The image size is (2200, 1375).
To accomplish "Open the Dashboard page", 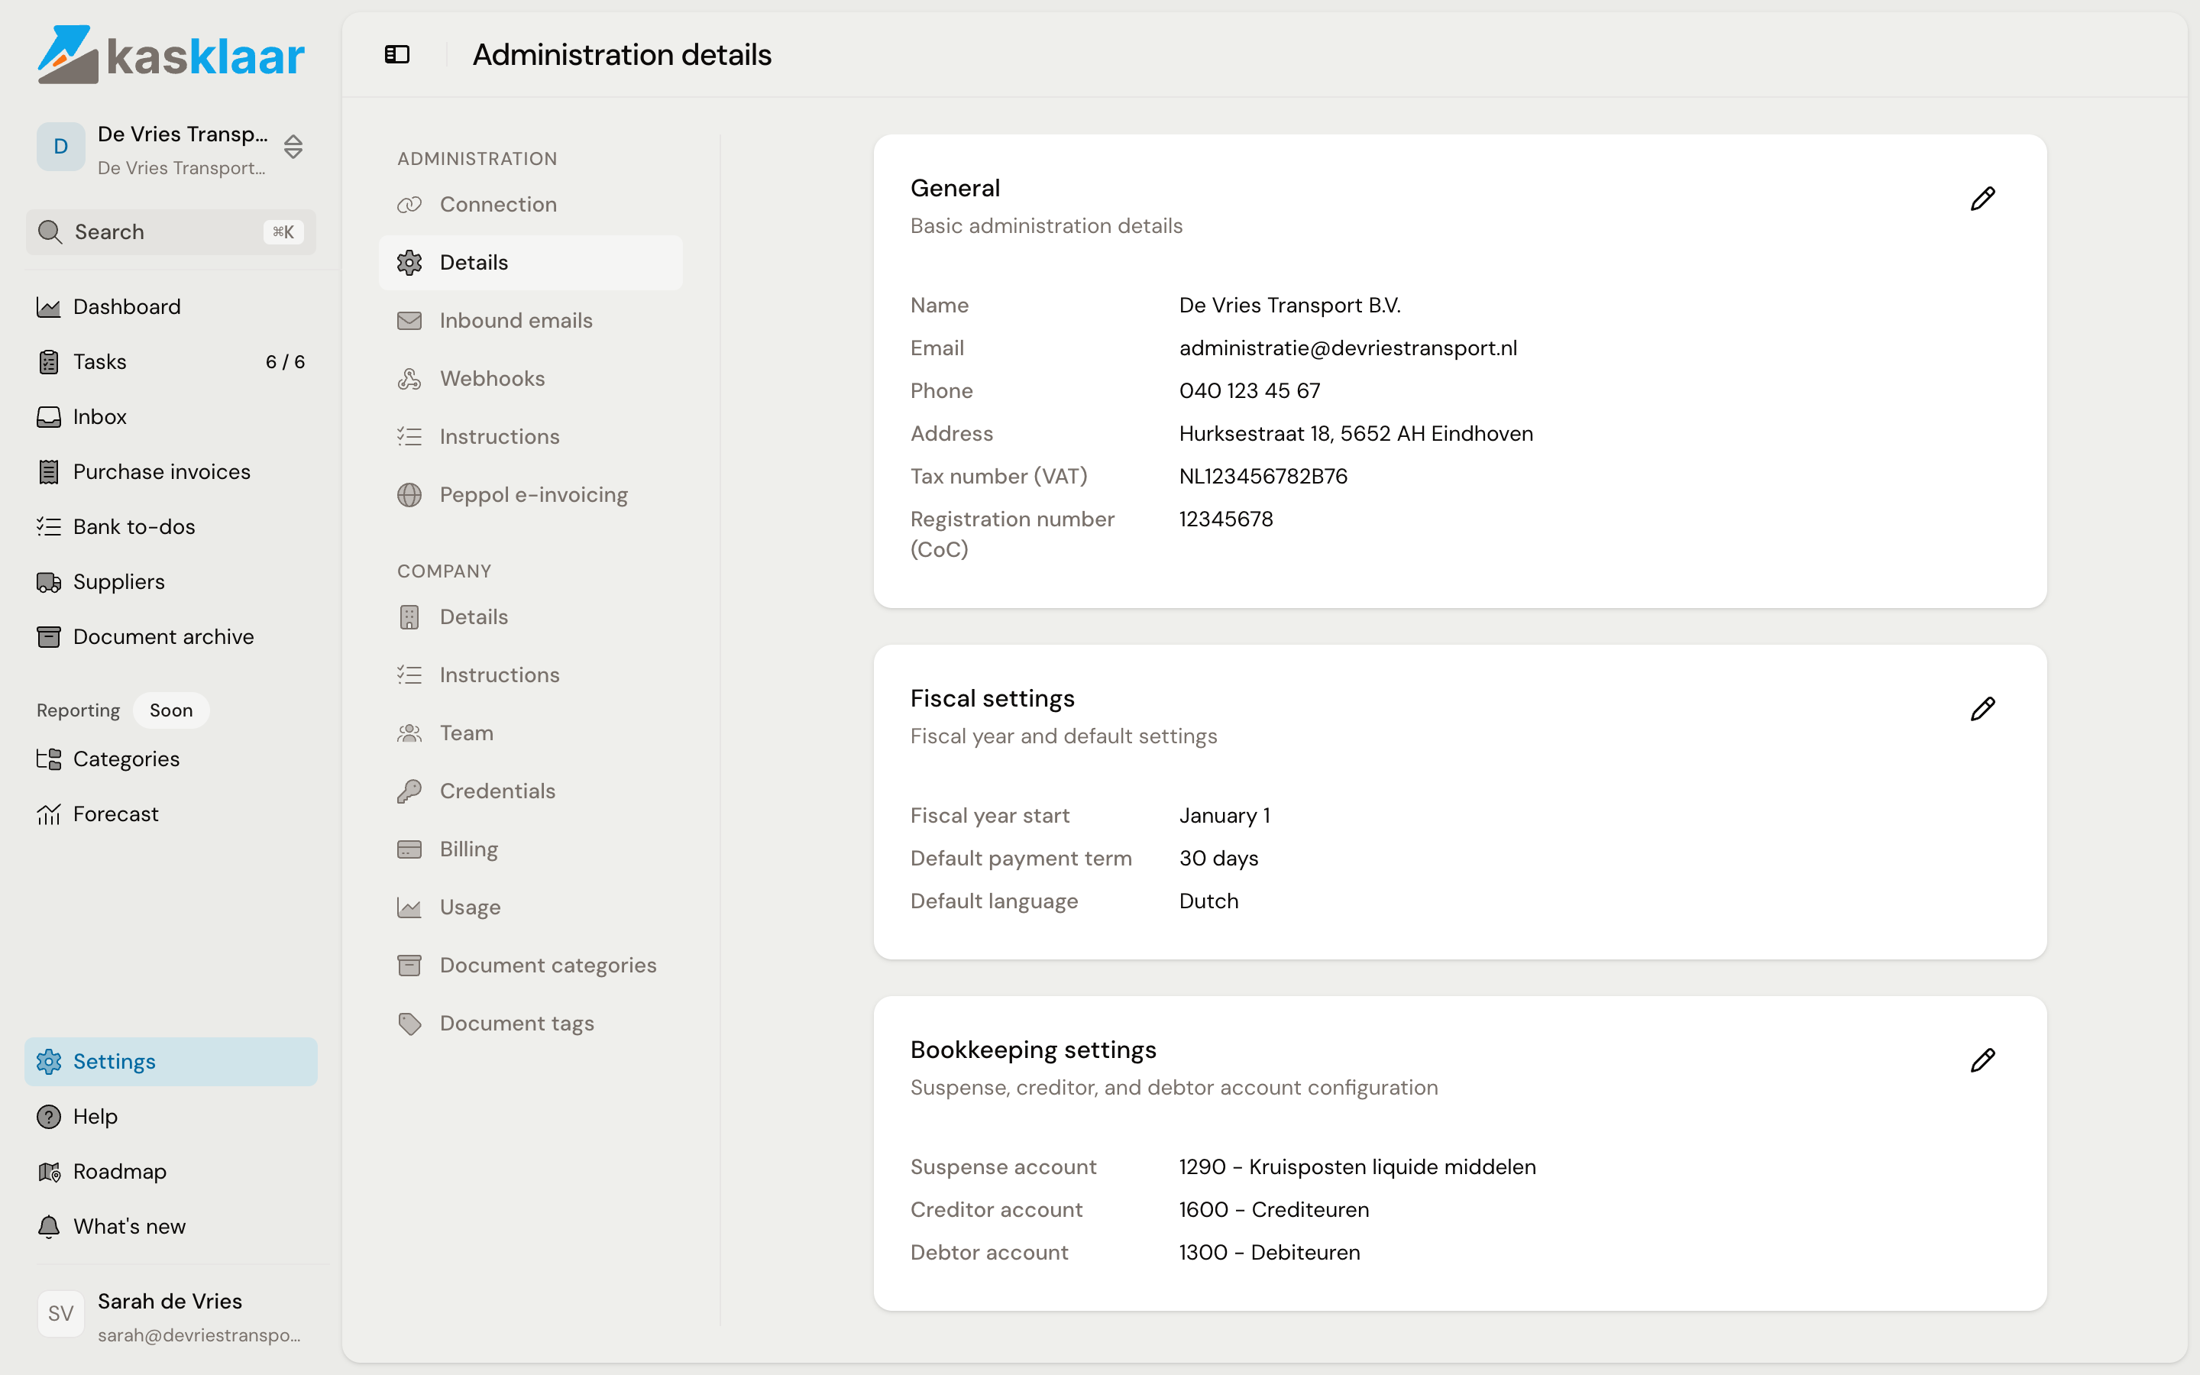I will [x=171, y=307].
